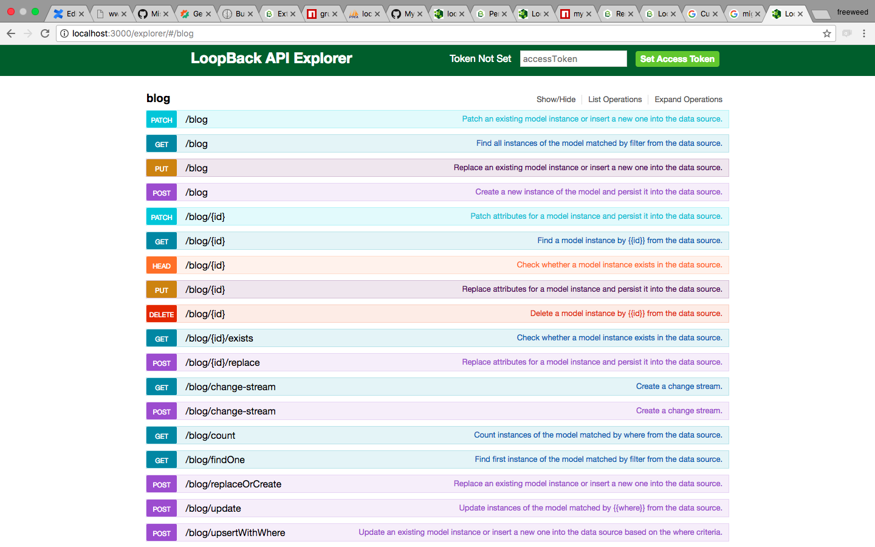Expand the PATCH /blog/{id} operation
The height and width of the screenshot is (547, 875).
[437, 216]
